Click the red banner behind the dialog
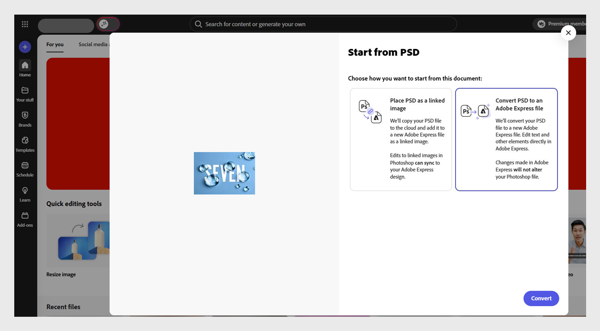 coord(78,124)
